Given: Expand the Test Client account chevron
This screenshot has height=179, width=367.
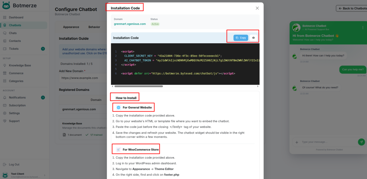Looking at the screenshot, I should 44,175.
